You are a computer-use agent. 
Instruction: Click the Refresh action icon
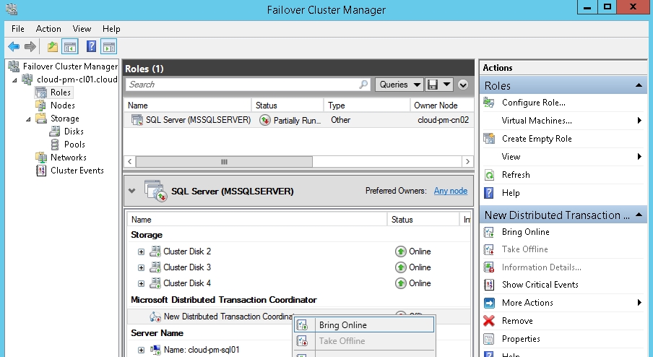(x=489, y=175)
